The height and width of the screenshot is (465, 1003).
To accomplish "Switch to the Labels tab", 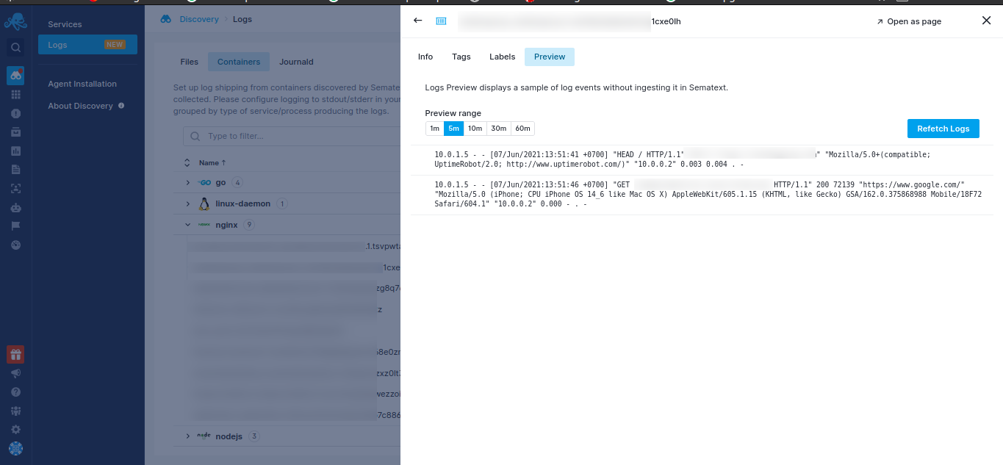I will point(503,57).
